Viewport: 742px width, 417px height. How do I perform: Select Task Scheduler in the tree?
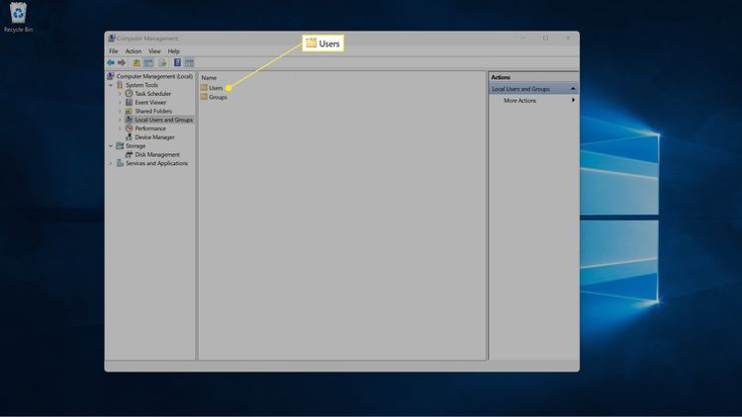point(152,94)
